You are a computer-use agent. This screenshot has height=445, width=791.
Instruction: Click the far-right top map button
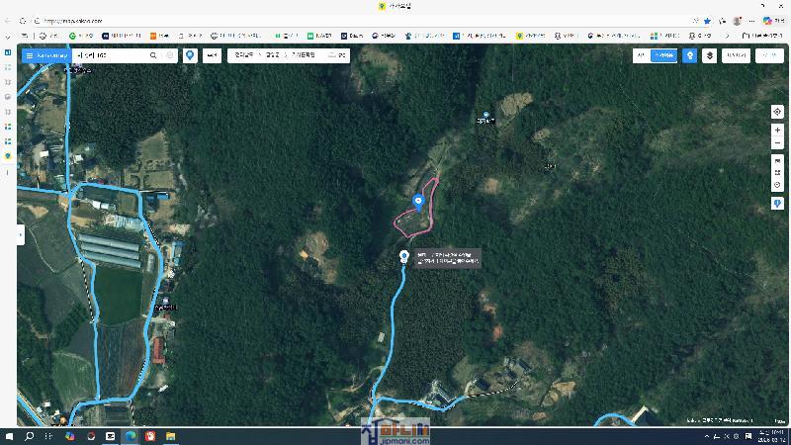point(769,56)
